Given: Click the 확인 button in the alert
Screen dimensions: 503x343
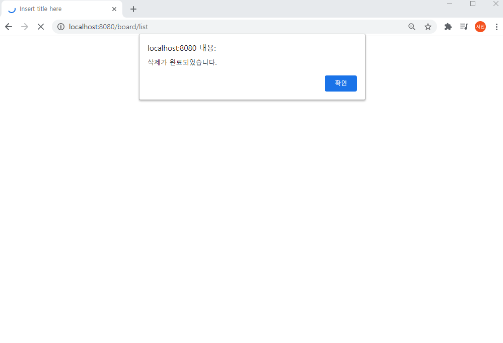Looking at the screenshot, I should coord(341,83).
